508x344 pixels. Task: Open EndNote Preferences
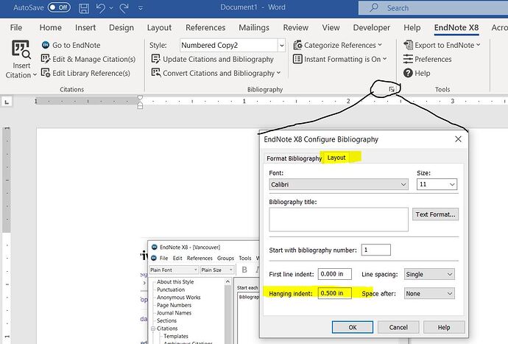click(427, 59)
